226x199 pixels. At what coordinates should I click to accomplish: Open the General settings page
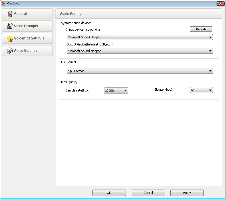pos(27,14)
